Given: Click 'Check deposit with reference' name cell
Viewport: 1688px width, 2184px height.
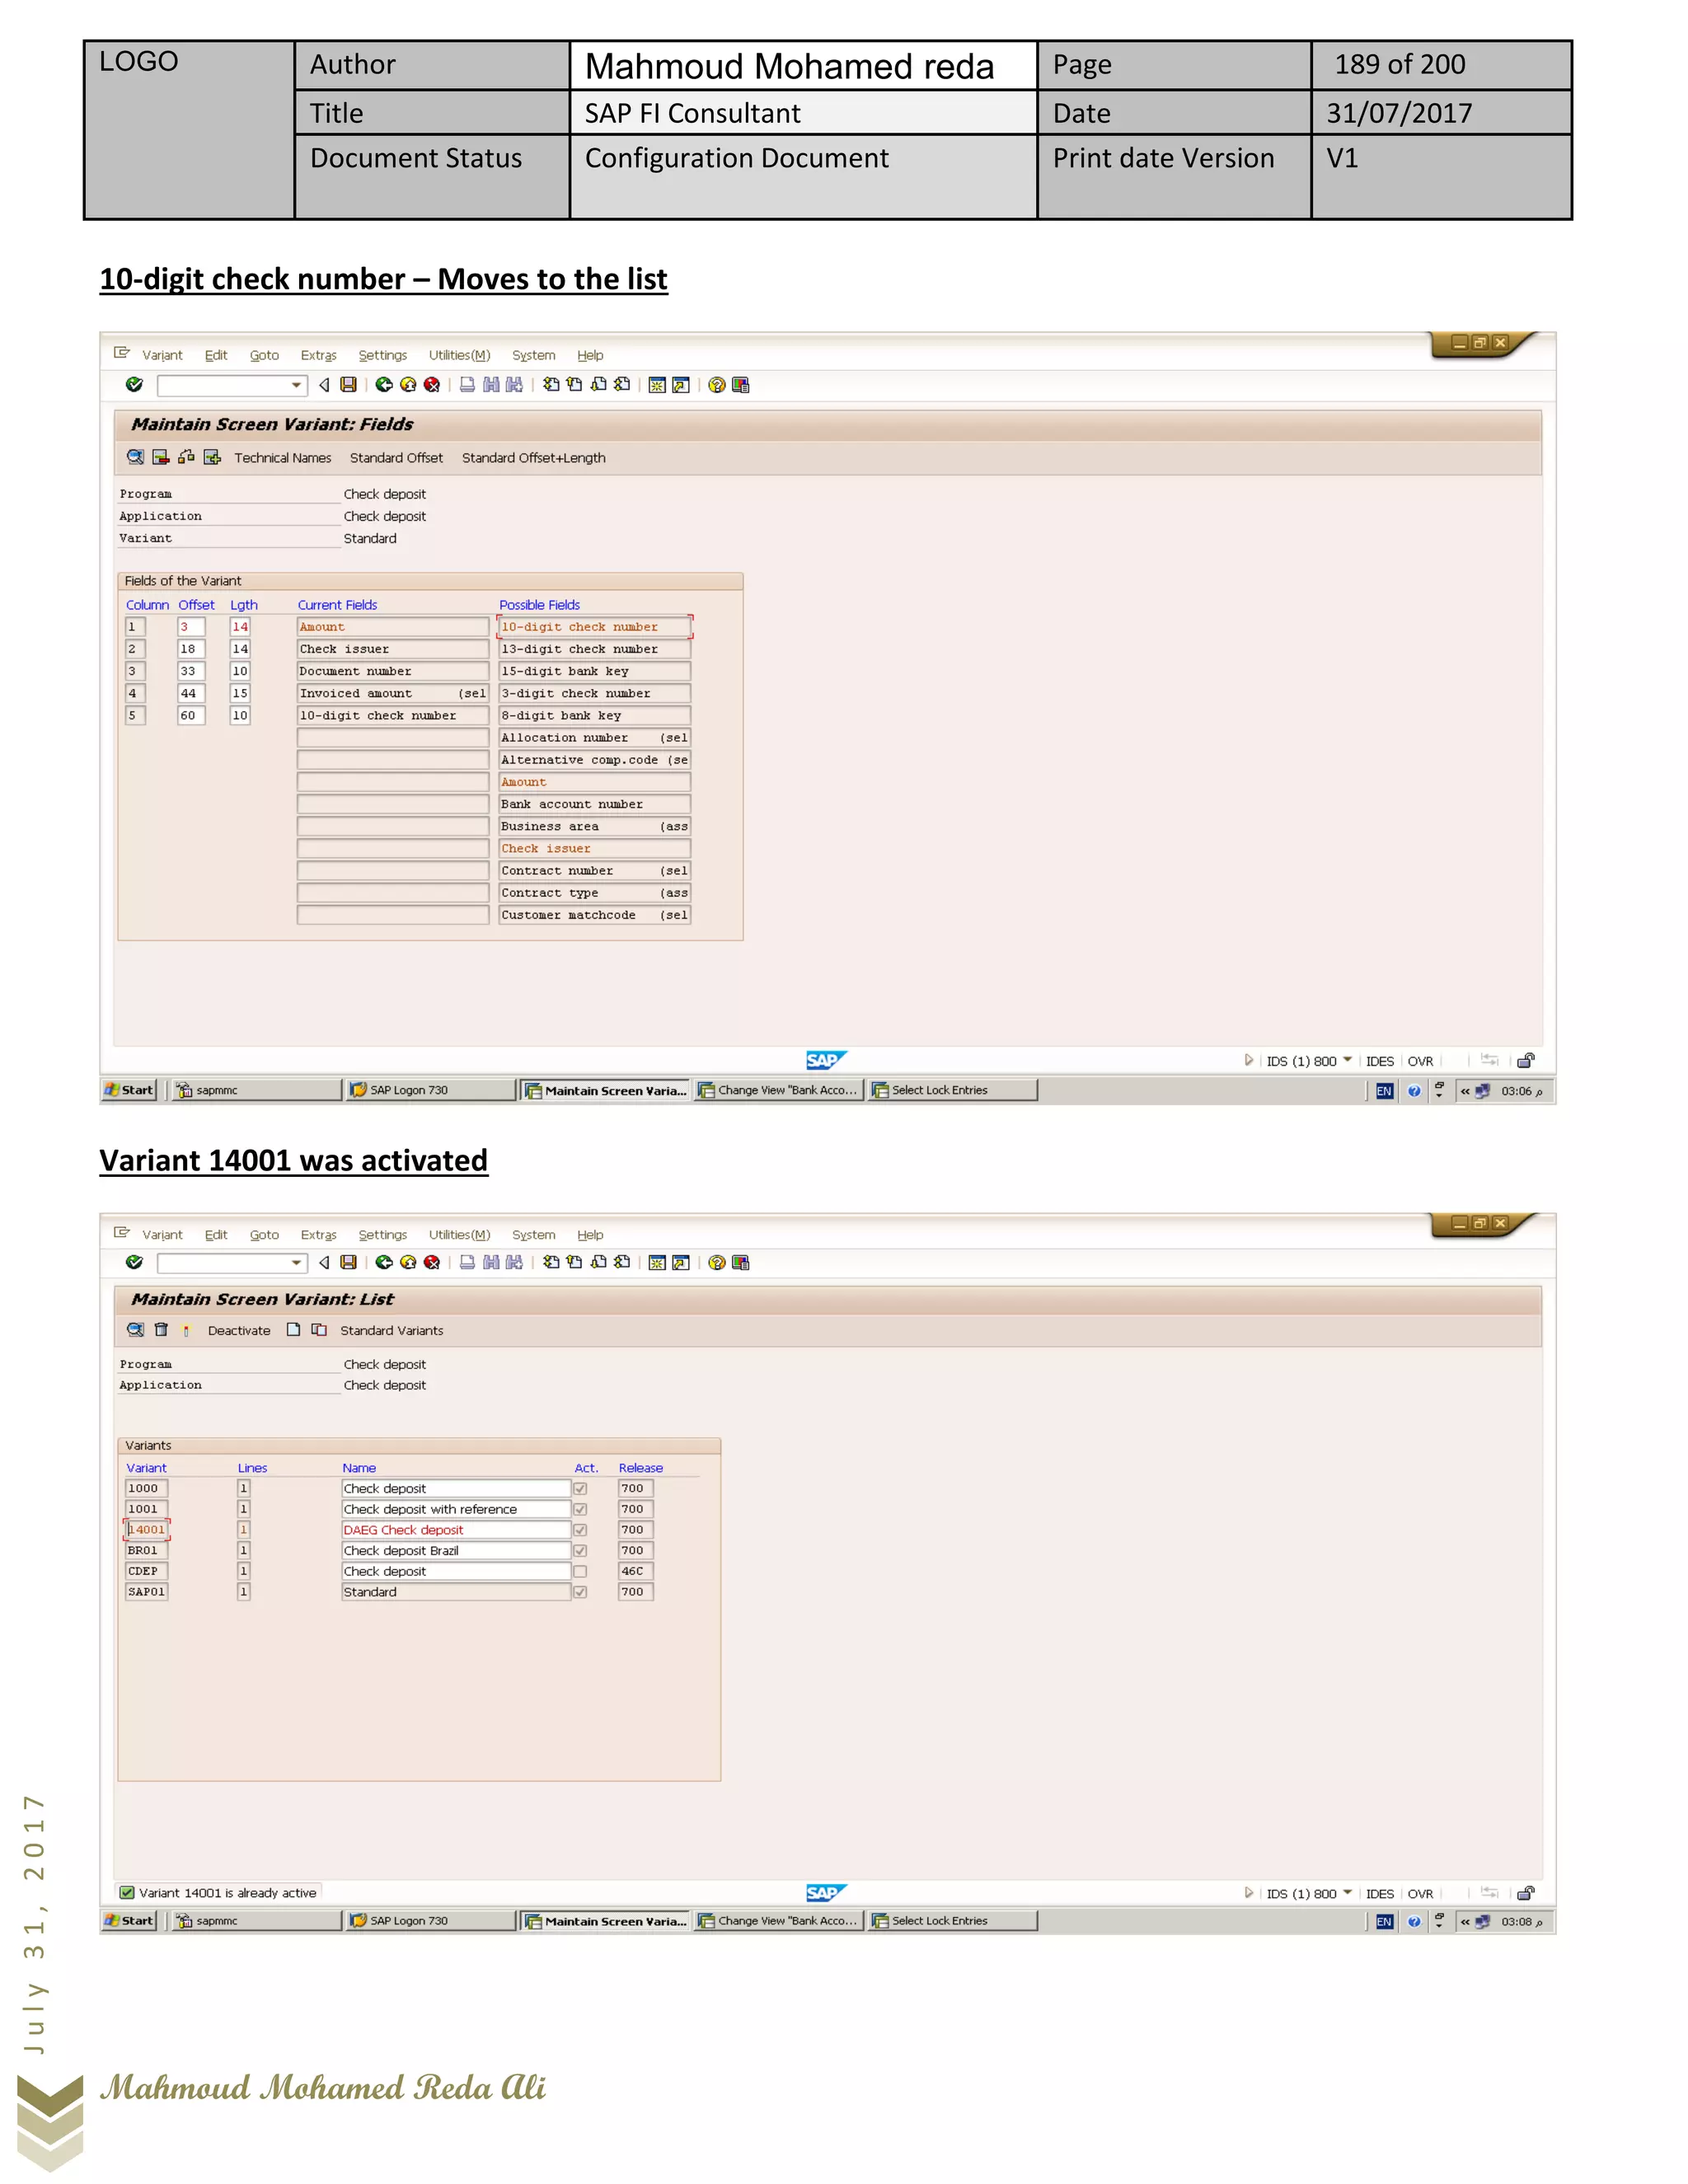Looking at the screenshot, I should click(x=456, y=1510).
